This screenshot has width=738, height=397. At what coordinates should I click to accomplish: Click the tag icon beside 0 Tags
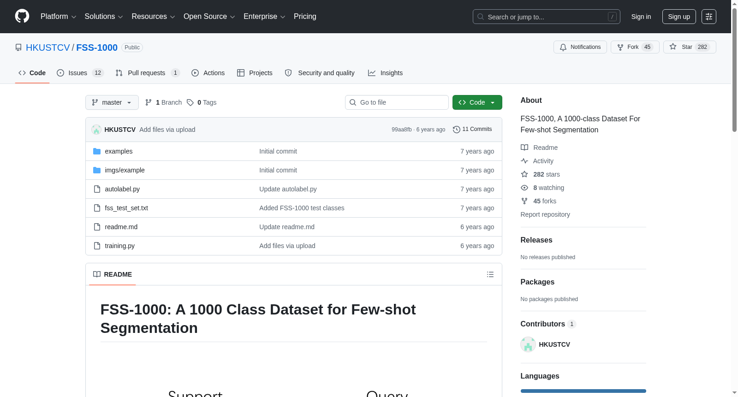pos(190,102)
